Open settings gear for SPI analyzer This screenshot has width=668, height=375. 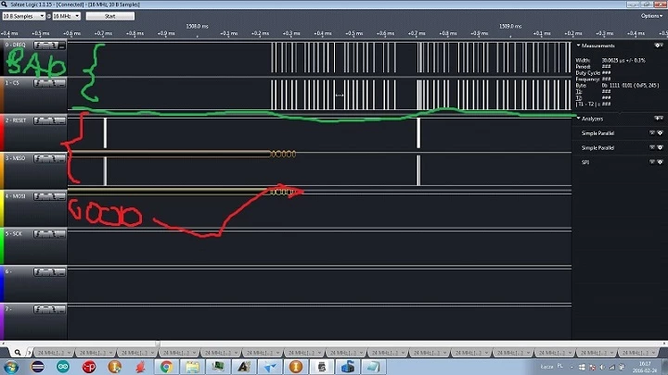pos(661,162)
